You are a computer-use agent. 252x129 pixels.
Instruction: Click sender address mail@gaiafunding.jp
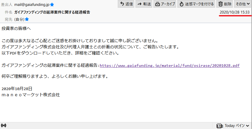click(32, 5)
